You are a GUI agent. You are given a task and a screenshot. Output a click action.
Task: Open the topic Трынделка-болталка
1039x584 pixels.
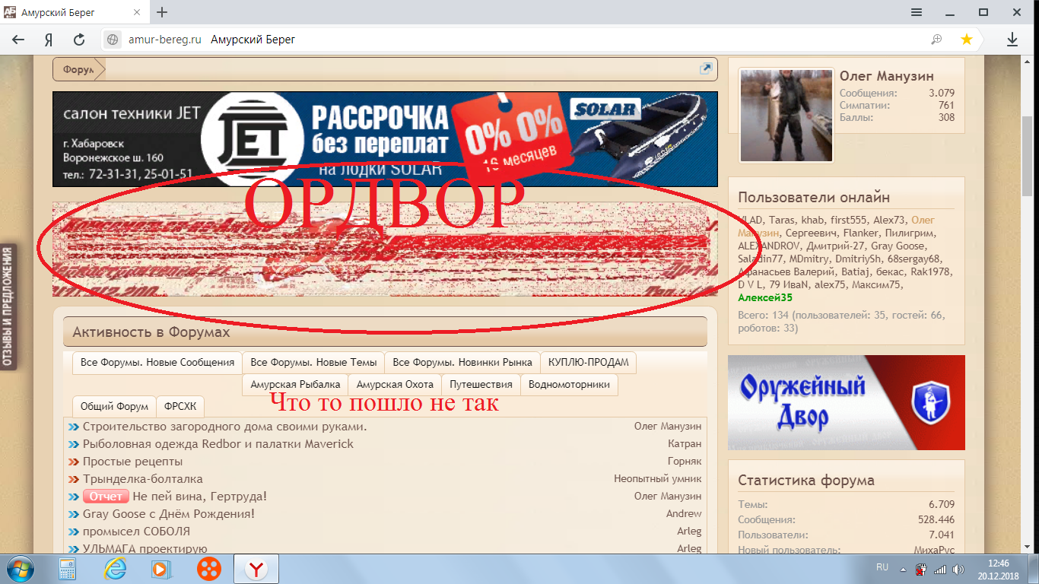pyautogui.click(x=142, y=478)
